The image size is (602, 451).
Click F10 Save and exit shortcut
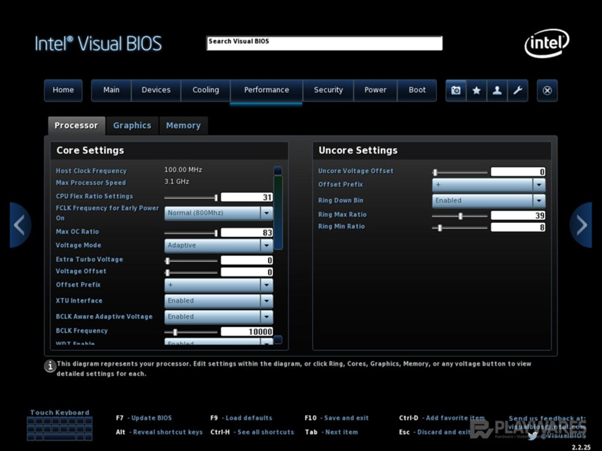tap(336, 418)
